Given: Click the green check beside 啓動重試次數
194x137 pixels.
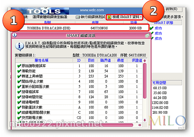Looking at the screenshot, I should point(19,108).
